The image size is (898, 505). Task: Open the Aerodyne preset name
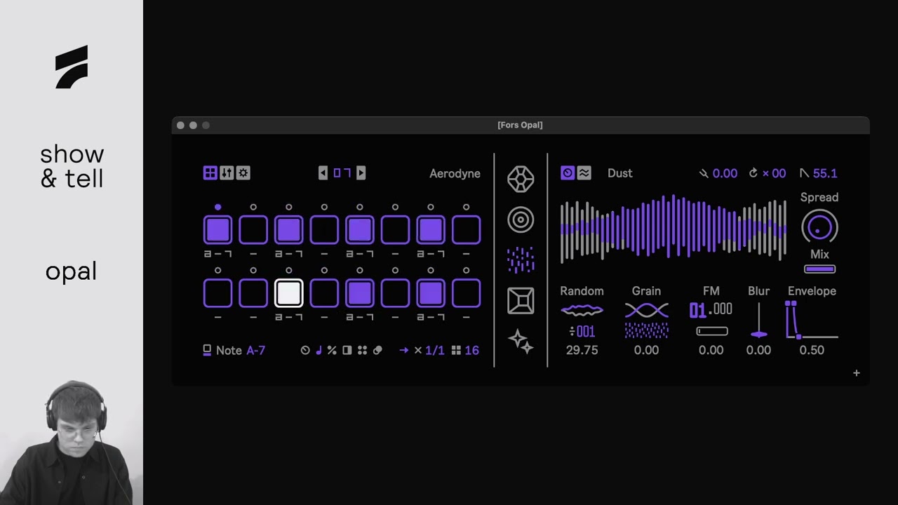pyautogui.click(x=455, y=173)
